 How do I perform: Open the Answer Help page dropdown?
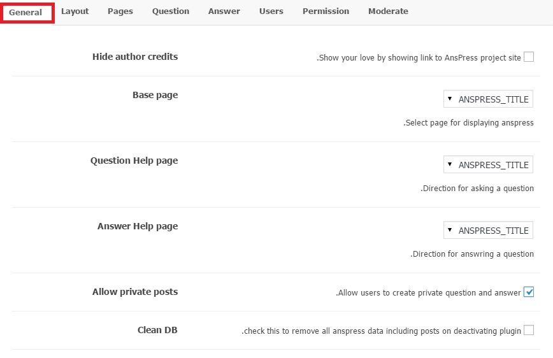pos(488,231)
